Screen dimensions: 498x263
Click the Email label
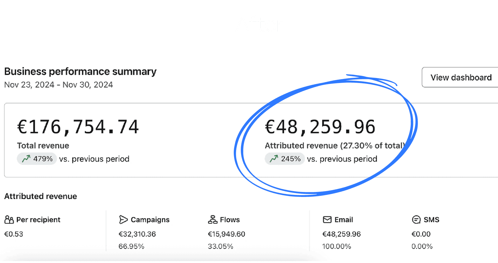[x=344, y=220]
